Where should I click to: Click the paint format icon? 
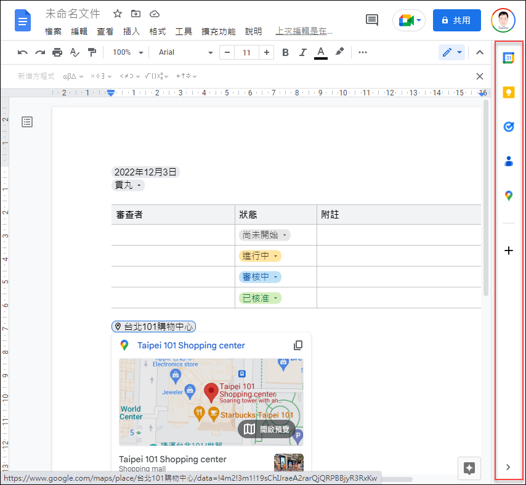click(x=92, y=52)
